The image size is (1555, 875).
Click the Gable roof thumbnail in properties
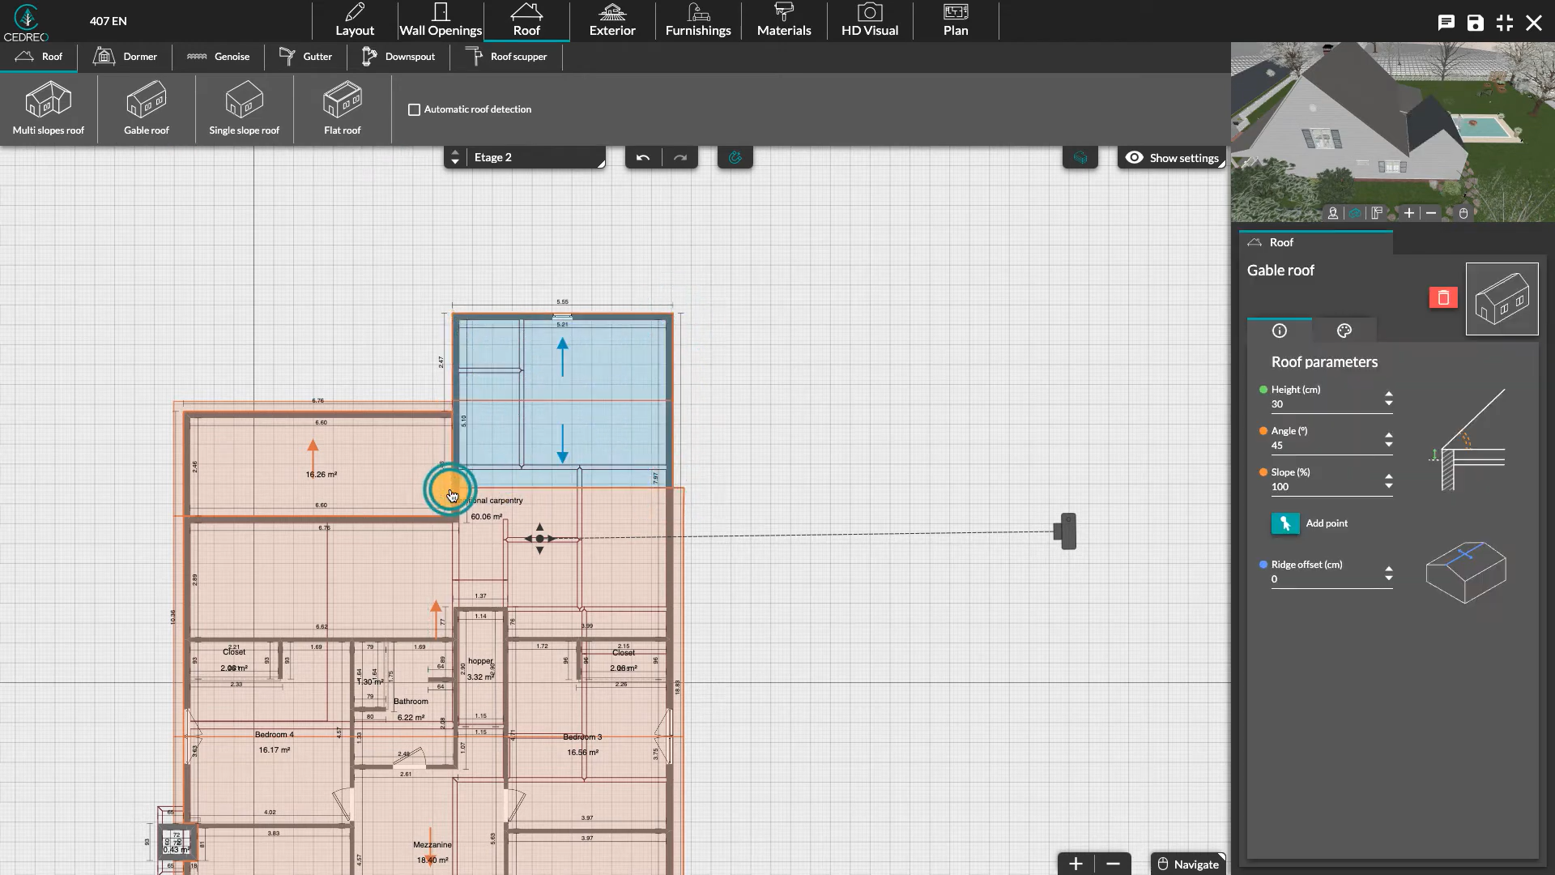click(1502, 299)
